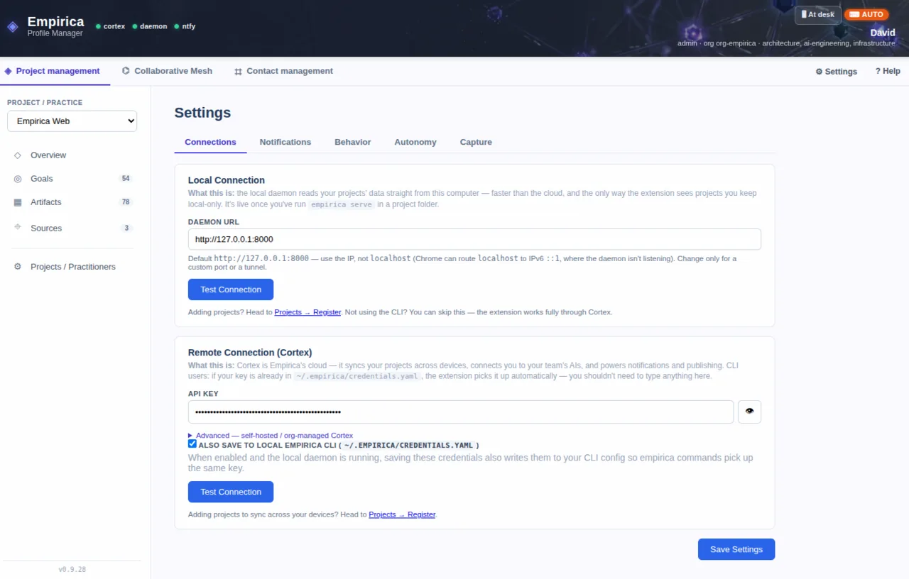Uncheck Also save to local Empirica CLI

pyautogui.click(x=192, y=444)
